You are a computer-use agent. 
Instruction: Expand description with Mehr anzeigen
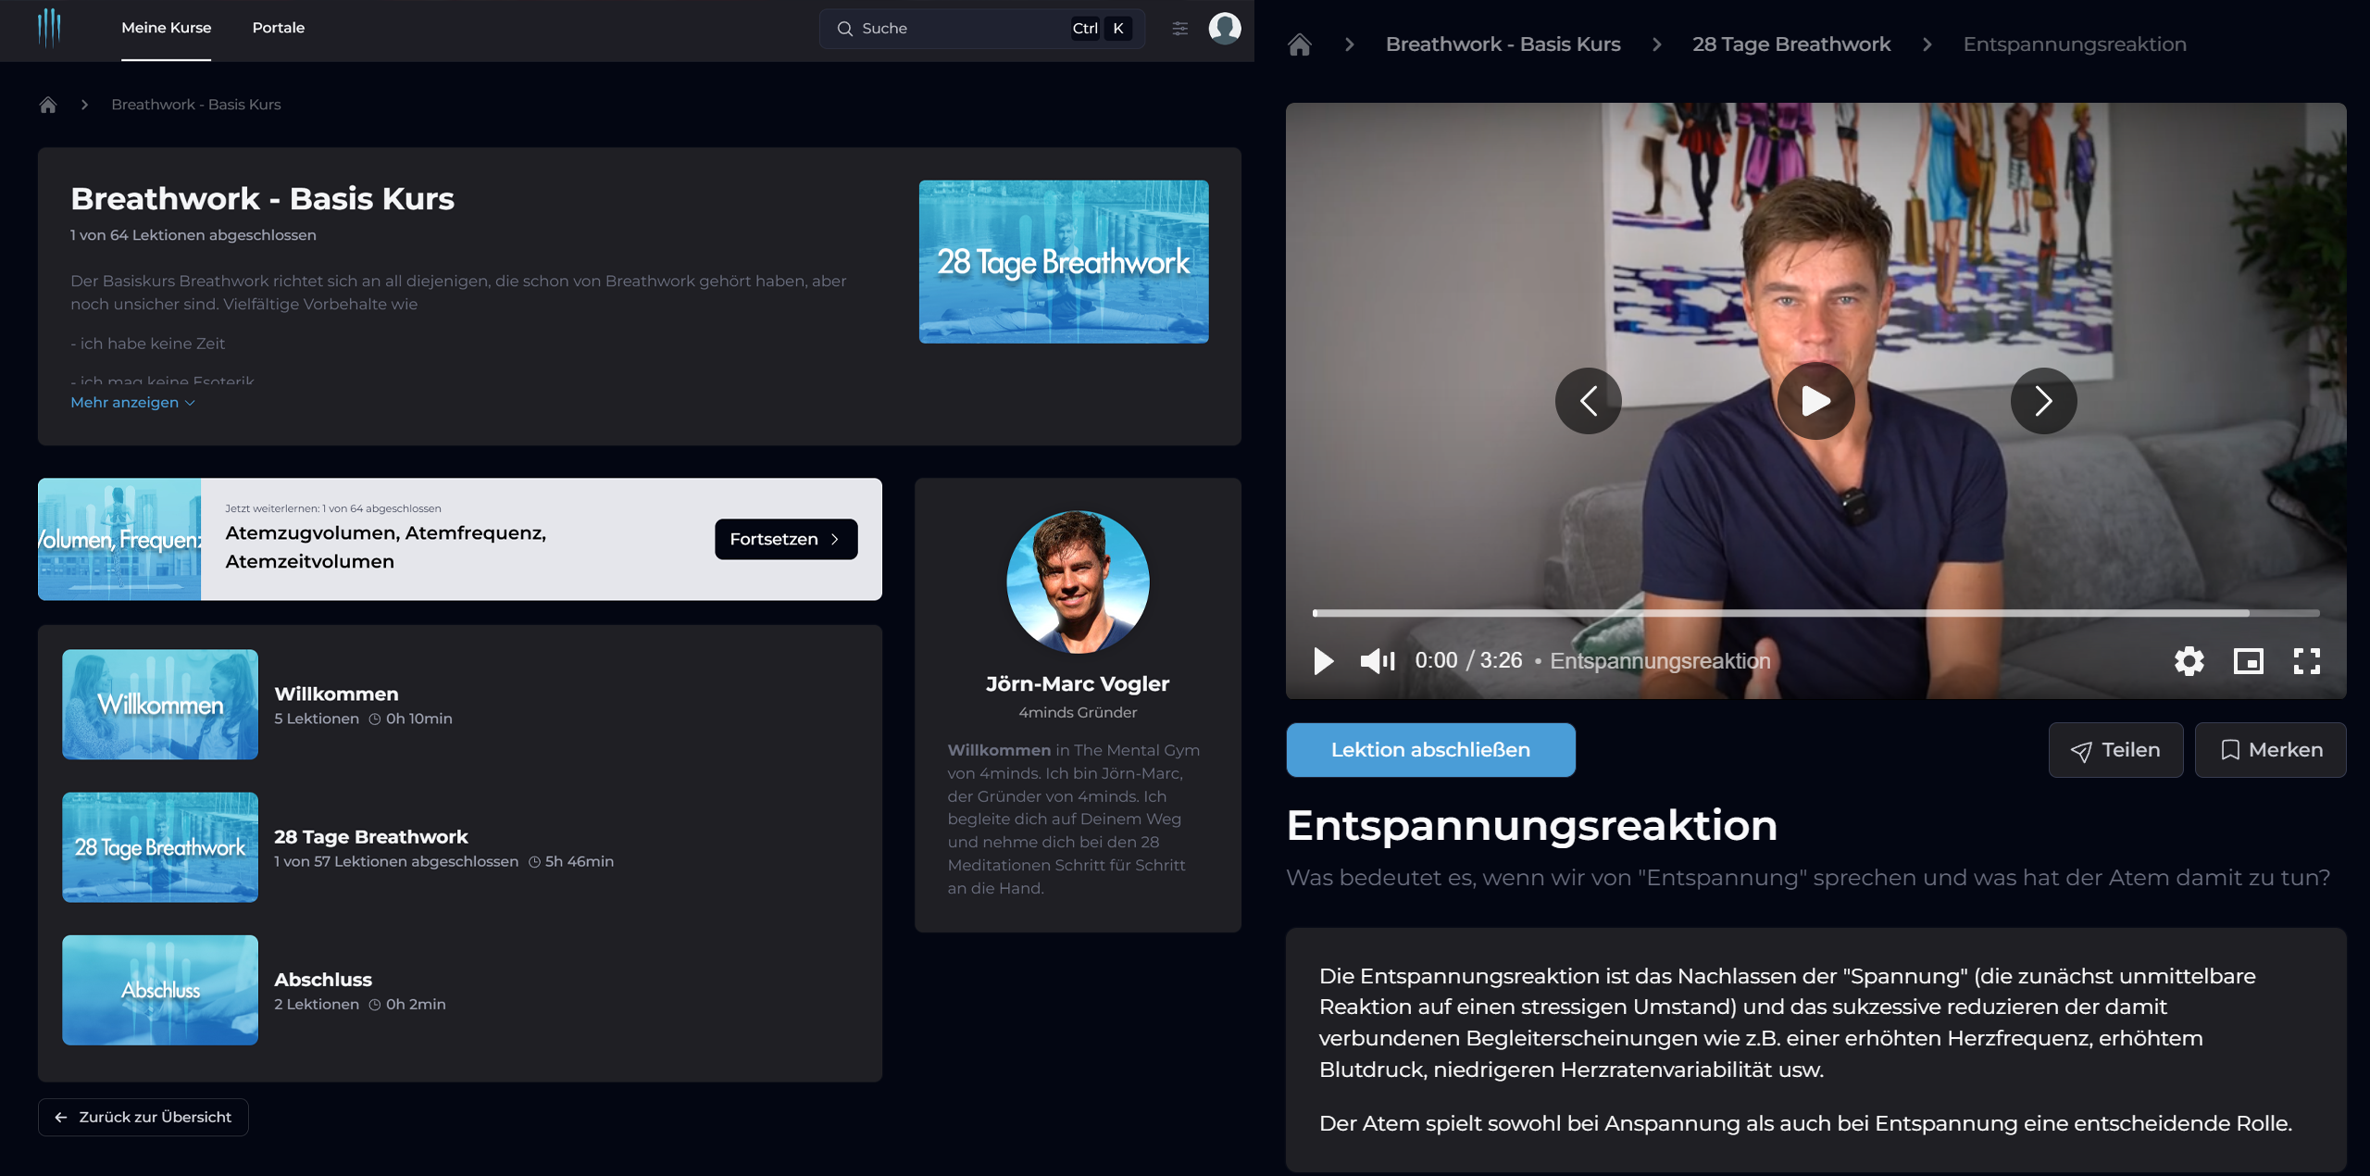[132, 403]
